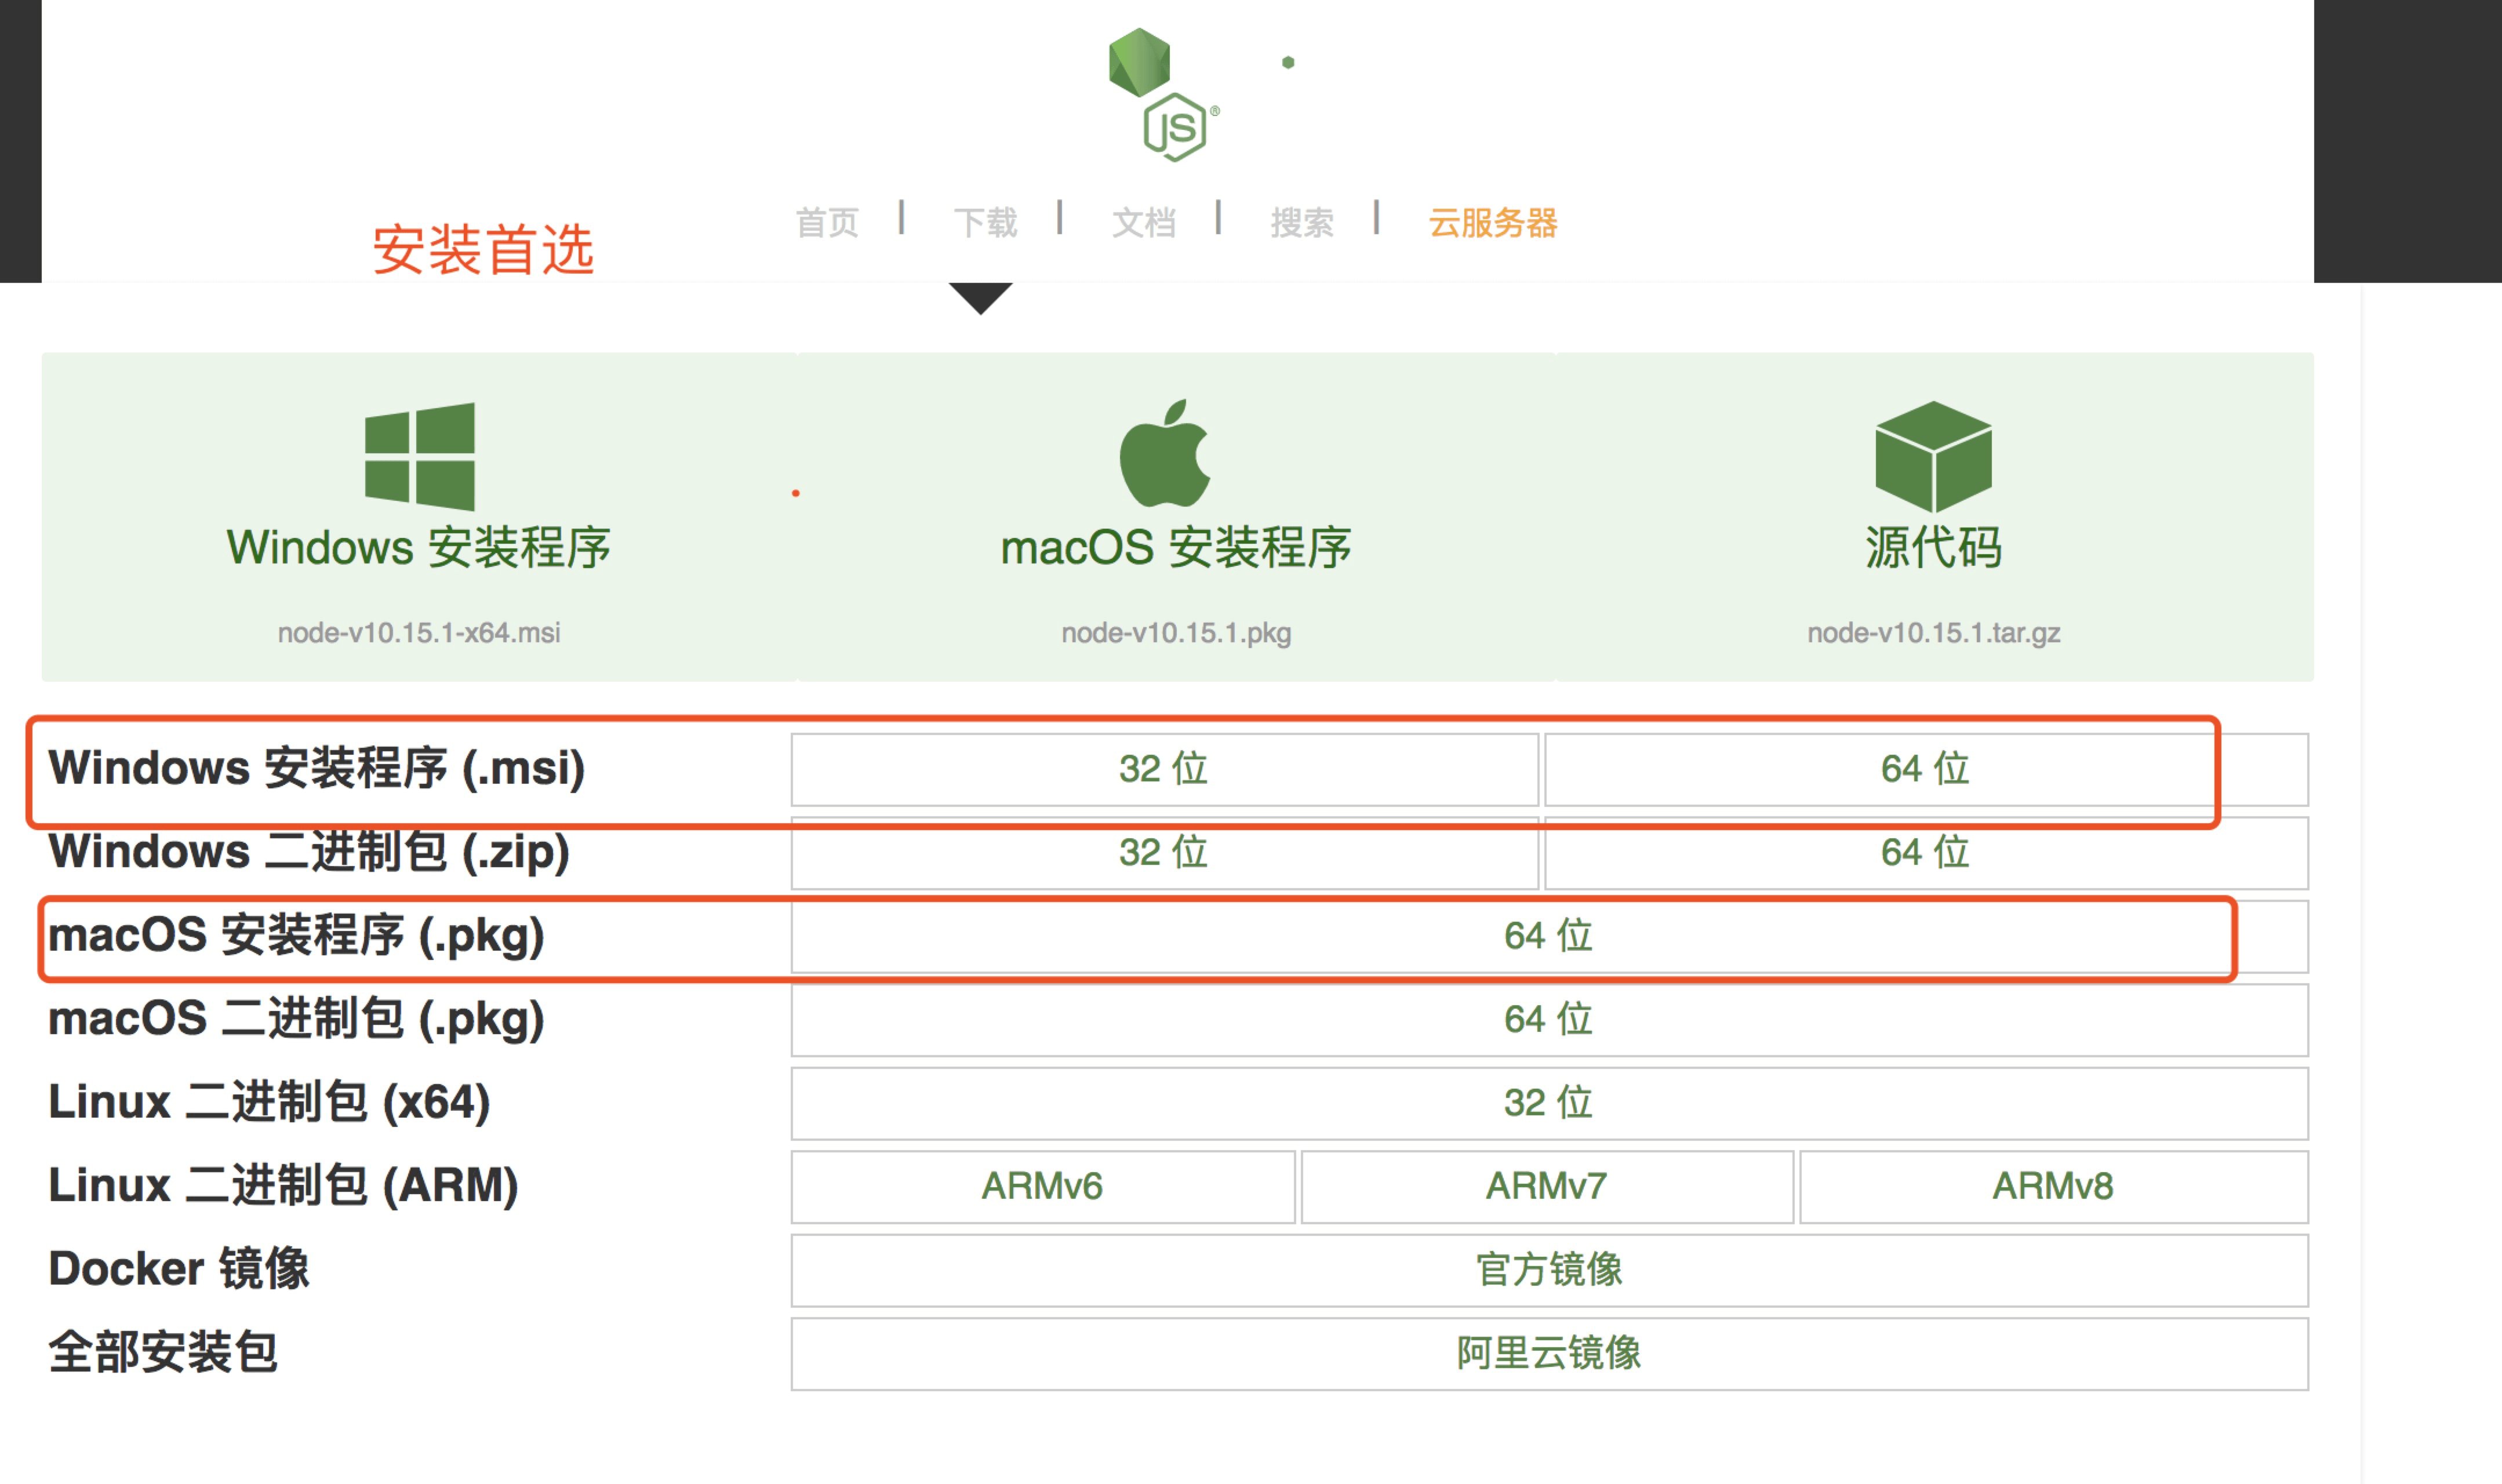2502x1484 pixels.
Task: Open the 下载 navigation item
Action: [x=985, y=222]
